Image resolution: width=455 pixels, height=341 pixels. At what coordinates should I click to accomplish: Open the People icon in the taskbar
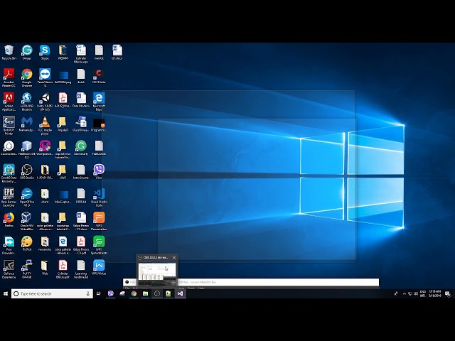click(396, 293)
